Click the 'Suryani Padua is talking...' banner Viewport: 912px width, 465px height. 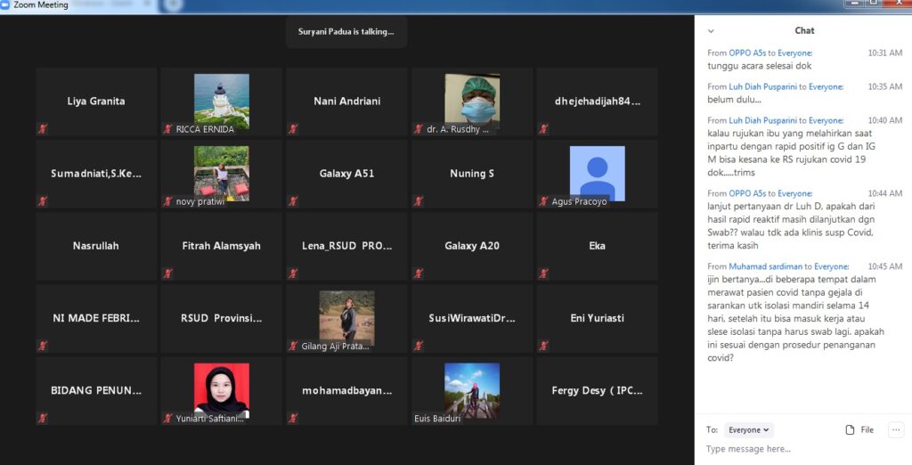(x=346, y=32)
